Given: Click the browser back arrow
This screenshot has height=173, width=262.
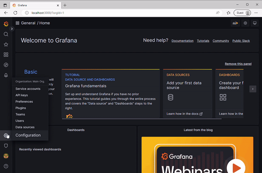Looking at the screenshot, I should click(6, 13).
